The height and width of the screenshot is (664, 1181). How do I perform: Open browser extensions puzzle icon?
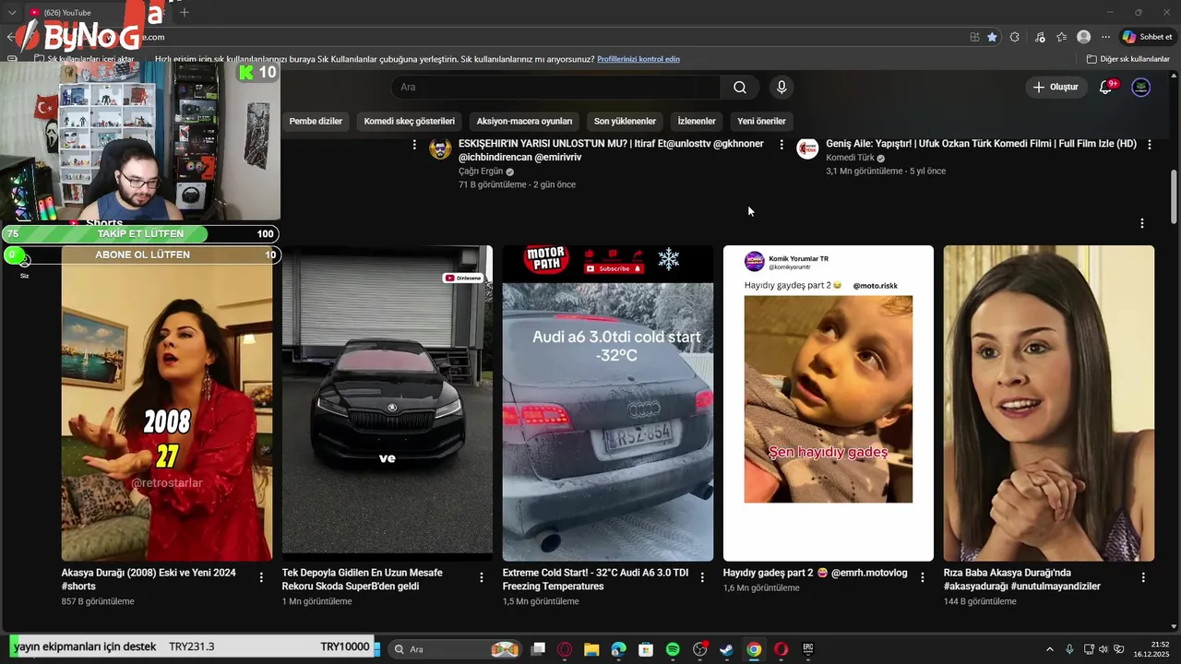(x=1015, y=37)
